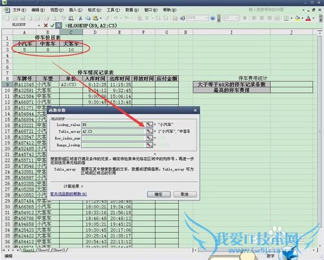
Task: Open the font size combo box
Action: pos(231,18)
